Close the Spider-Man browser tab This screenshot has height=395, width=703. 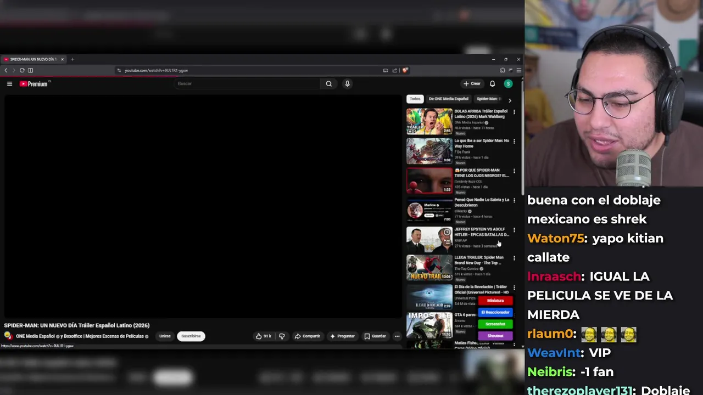click(62, 59)
